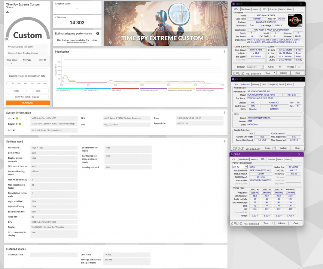323x269 pixels.
Task: Open the Monitoring panel's three-dot menu
Action: click(225, 51)
